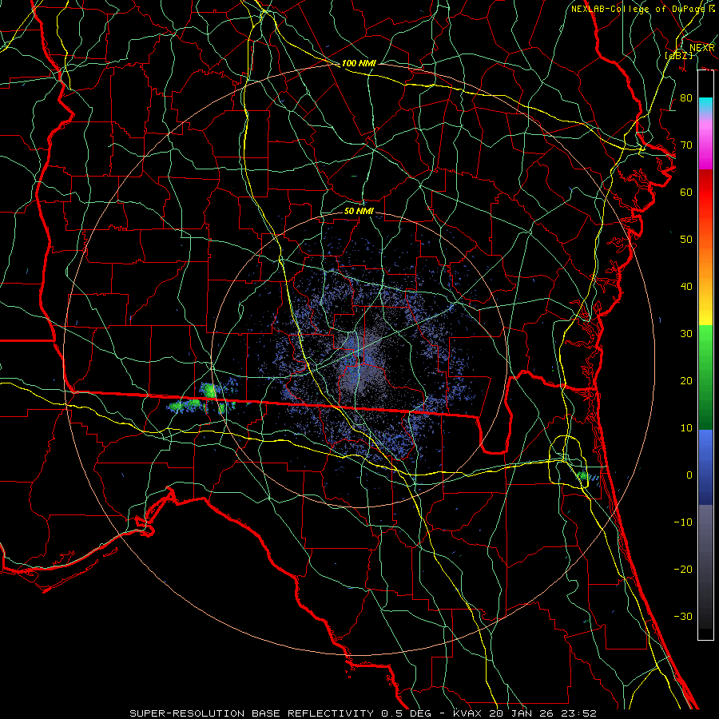Click the 40 value on reflectivity scale

coord(686,287)
